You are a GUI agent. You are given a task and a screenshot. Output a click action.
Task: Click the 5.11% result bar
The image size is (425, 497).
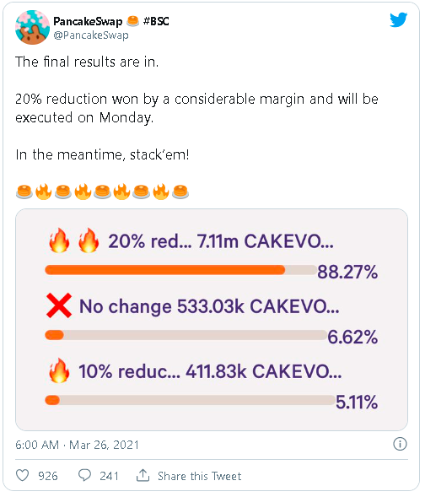(190, 400)
